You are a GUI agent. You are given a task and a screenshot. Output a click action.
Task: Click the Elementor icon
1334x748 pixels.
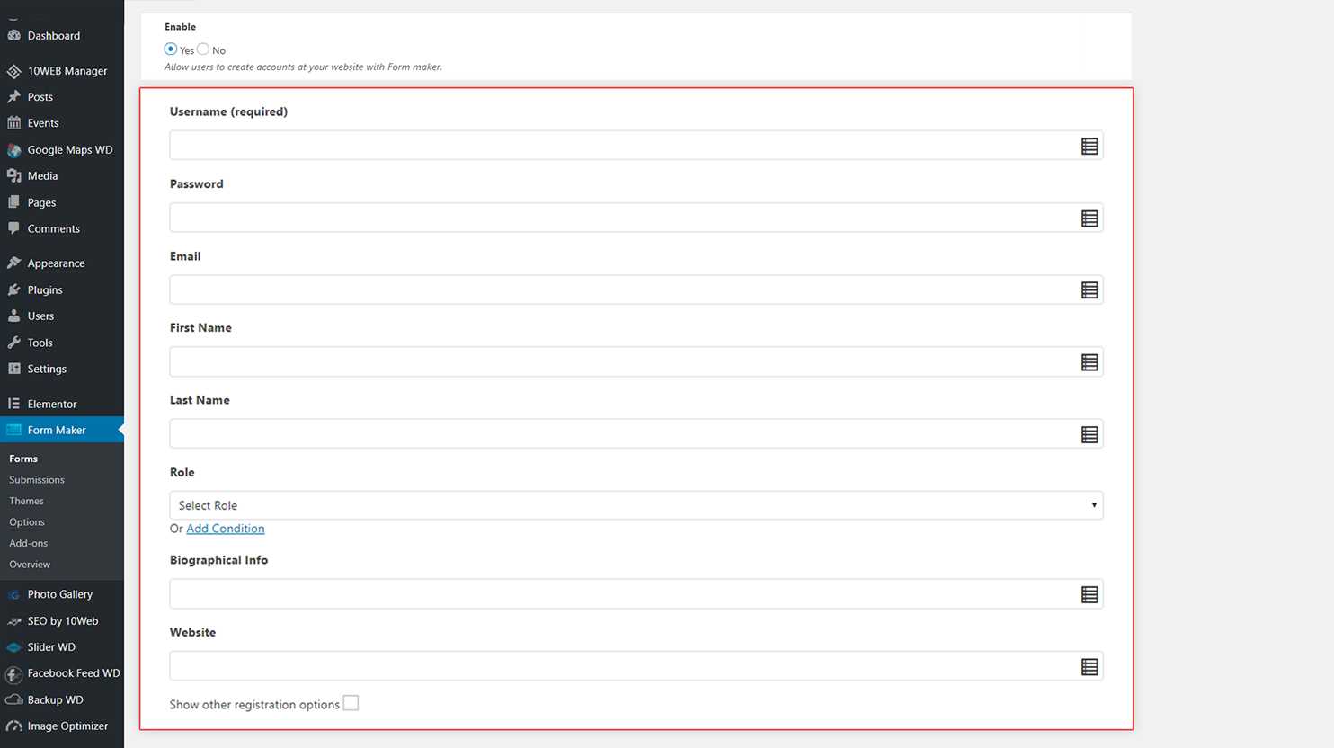point(13,404)
